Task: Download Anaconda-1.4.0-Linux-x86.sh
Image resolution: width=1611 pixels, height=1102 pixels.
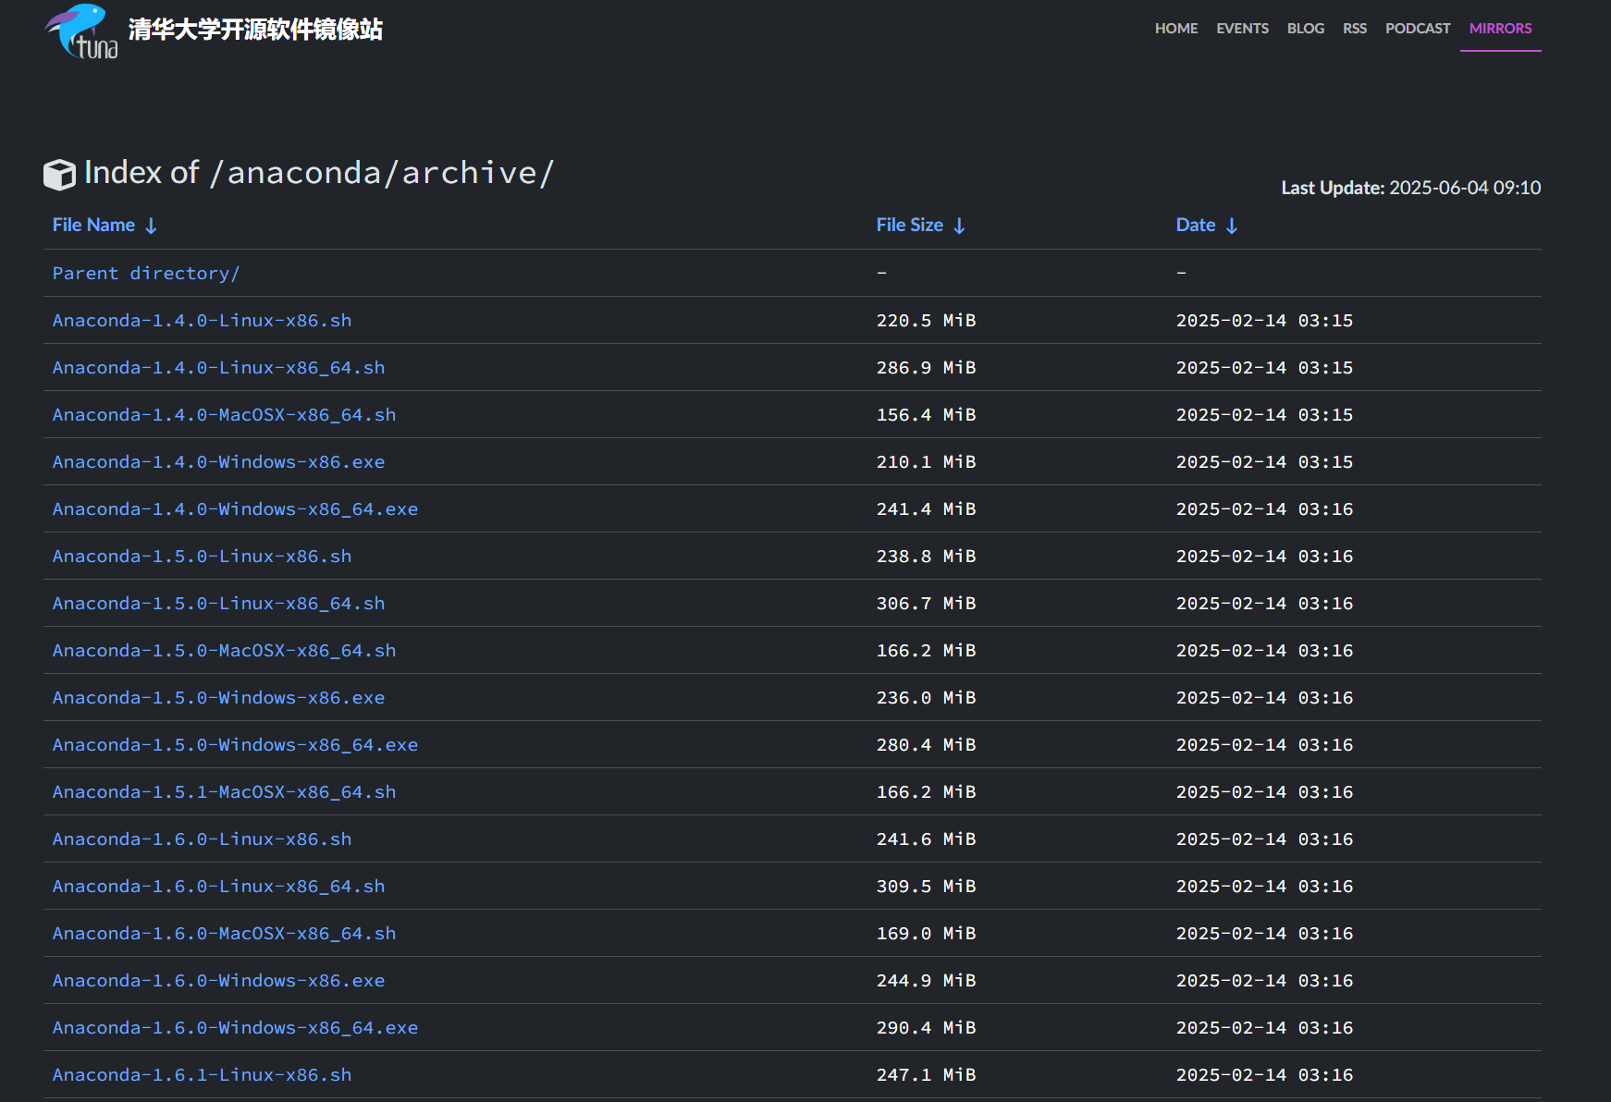Action: tap(202, 321)
